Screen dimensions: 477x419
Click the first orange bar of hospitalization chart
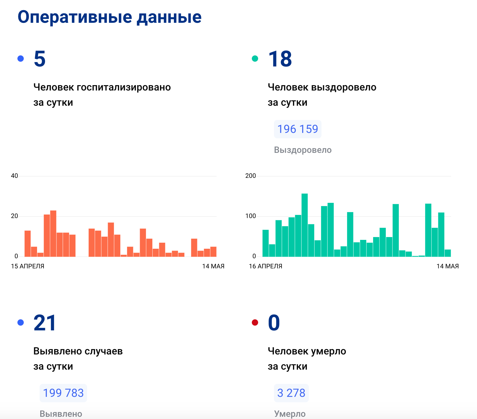(28, 244)
